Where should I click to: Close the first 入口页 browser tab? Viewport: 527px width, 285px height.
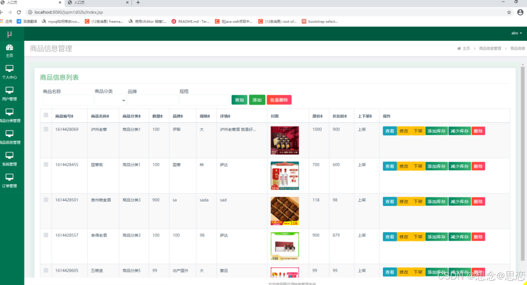pyautogui.click(x=60, y=3)
